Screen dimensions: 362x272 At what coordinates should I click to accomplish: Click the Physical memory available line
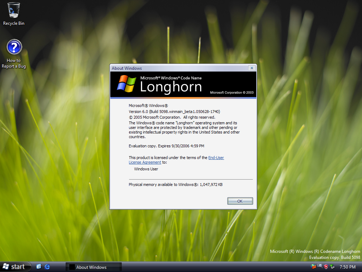click(176, 185)
